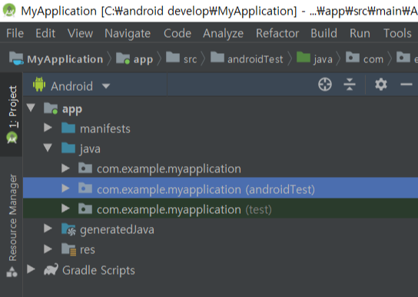Expand the first com.example.myapplication package
418x297 pixels.
65,169
